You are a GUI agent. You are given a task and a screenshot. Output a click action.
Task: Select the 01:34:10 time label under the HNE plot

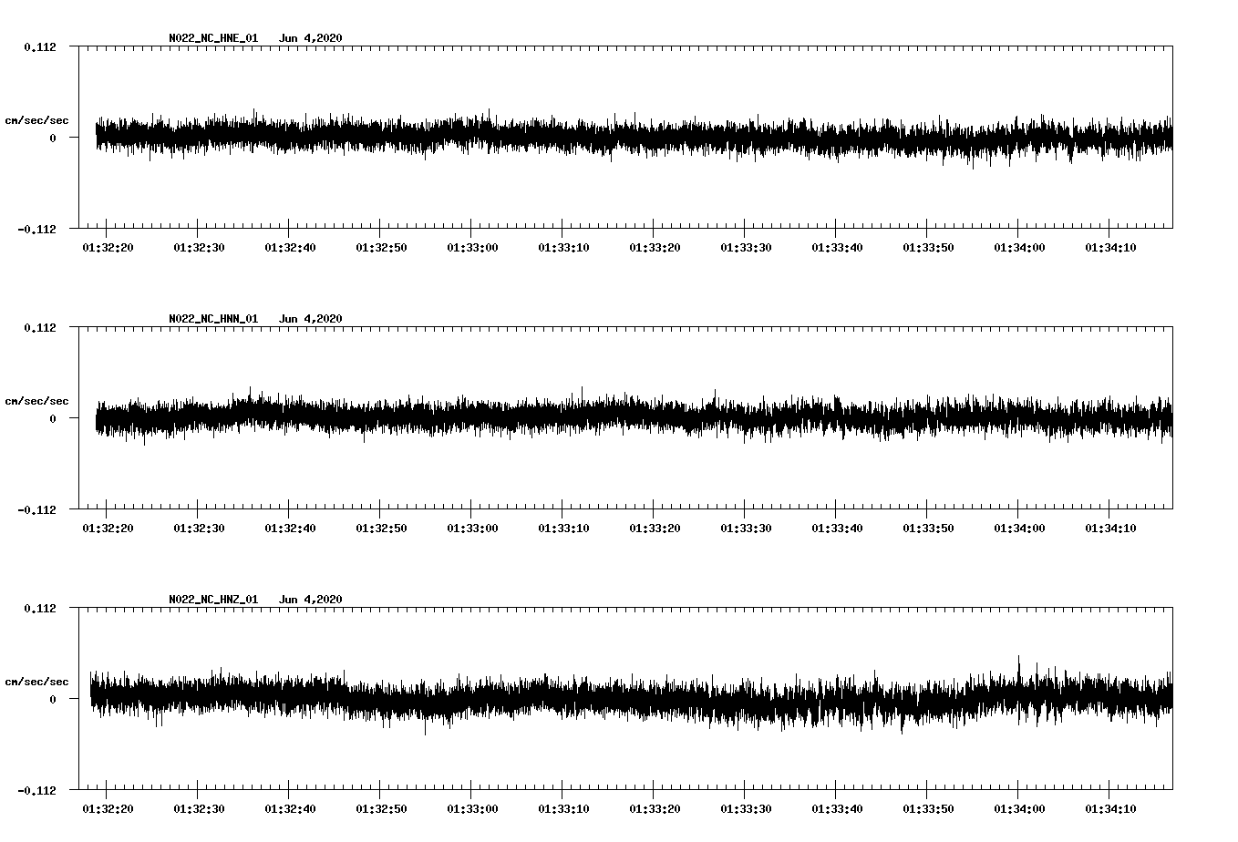click(1110, 248)
